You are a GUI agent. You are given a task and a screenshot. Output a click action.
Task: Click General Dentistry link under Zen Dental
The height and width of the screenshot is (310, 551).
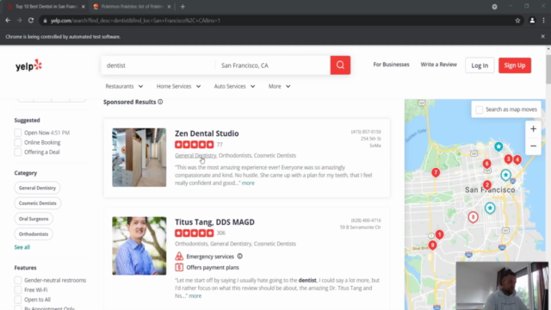(x=195, y=155)
